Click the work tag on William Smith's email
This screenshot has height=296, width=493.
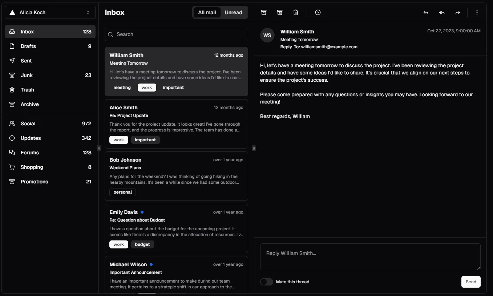point(146,87)
